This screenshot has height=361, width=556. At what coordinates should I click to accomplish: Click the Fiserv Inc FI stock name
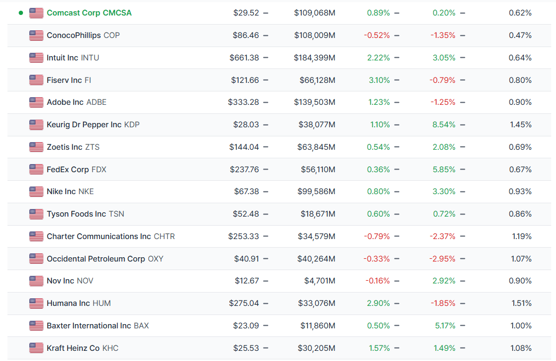point(68,80)
